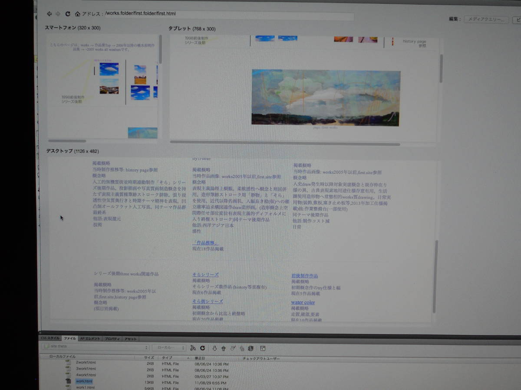Click the top cloud thumbnail in smartphone preview

pyautogui.click(x=109, y=69)
